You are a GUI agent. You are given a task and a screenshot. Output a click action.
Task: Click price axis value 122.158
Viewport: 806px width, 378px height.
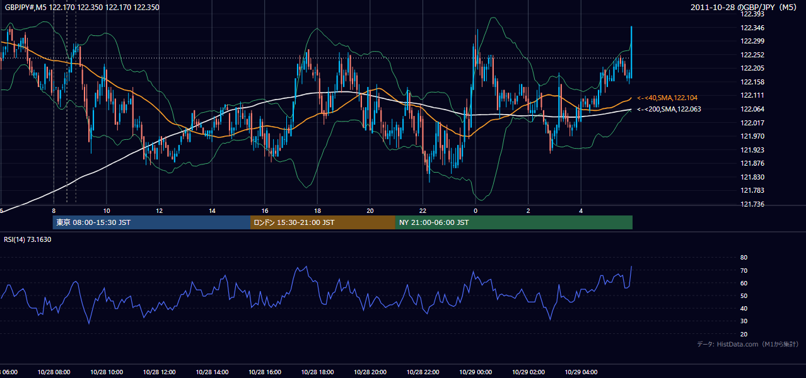(x=752, y=82)
